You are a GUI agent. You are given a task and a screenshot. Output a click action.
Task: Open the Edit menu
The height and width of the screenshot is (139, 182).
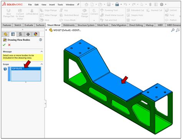pos(36,5)
